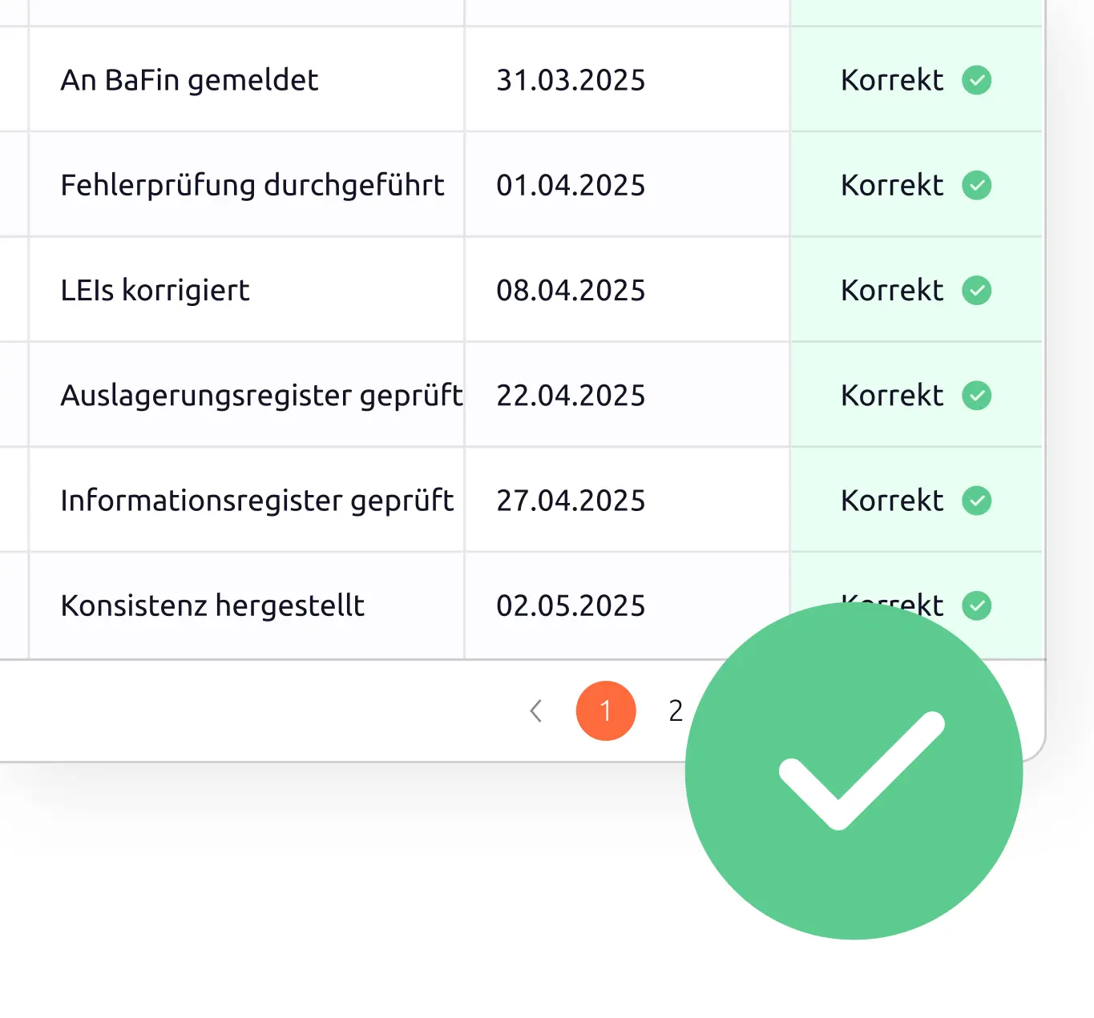The image size is (1094, 1018).
Task: Click the large green checkmark badge
Action: coord(854,771)
